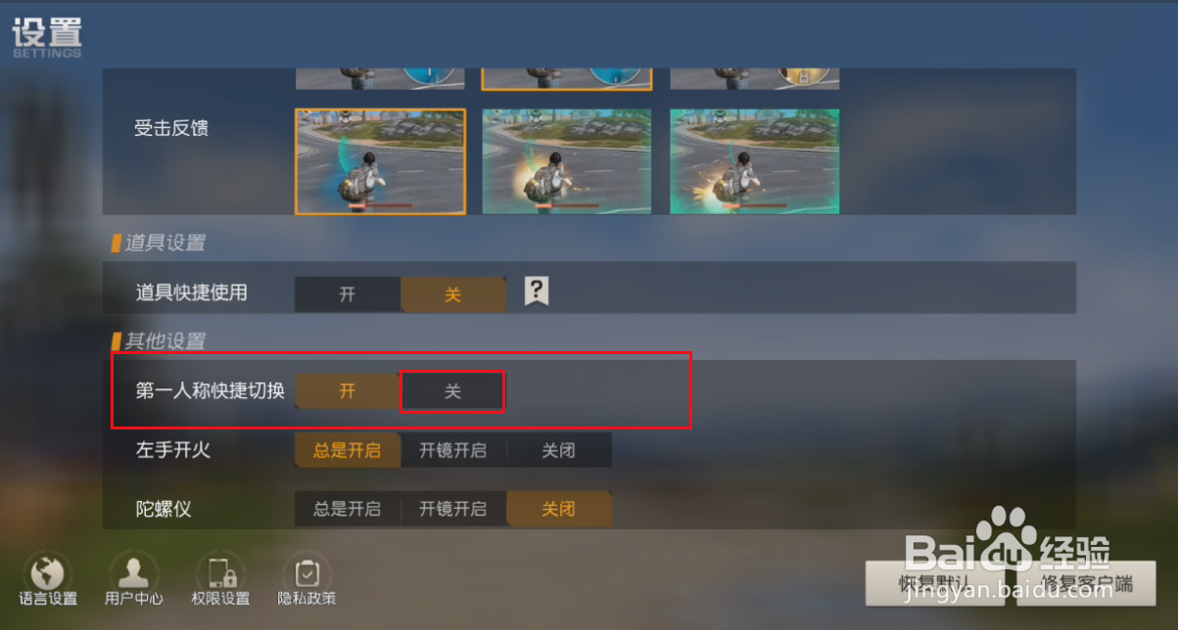1178x630 pixels.
Task: Select third 受击反馈 effect thumbnail
Action: pos(755,161)
